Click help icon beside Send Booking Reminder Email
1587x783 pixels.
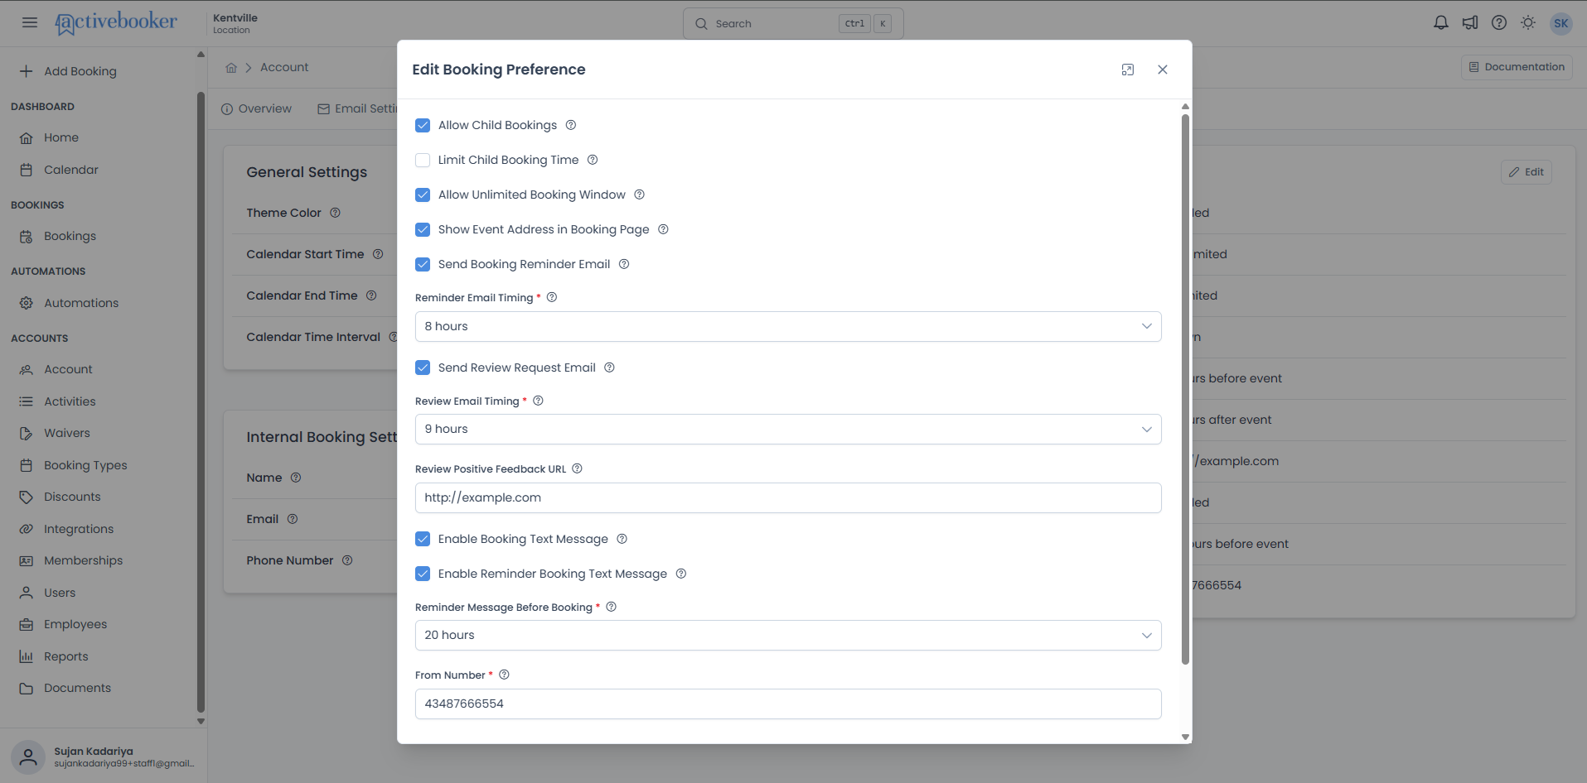[624, 264]
